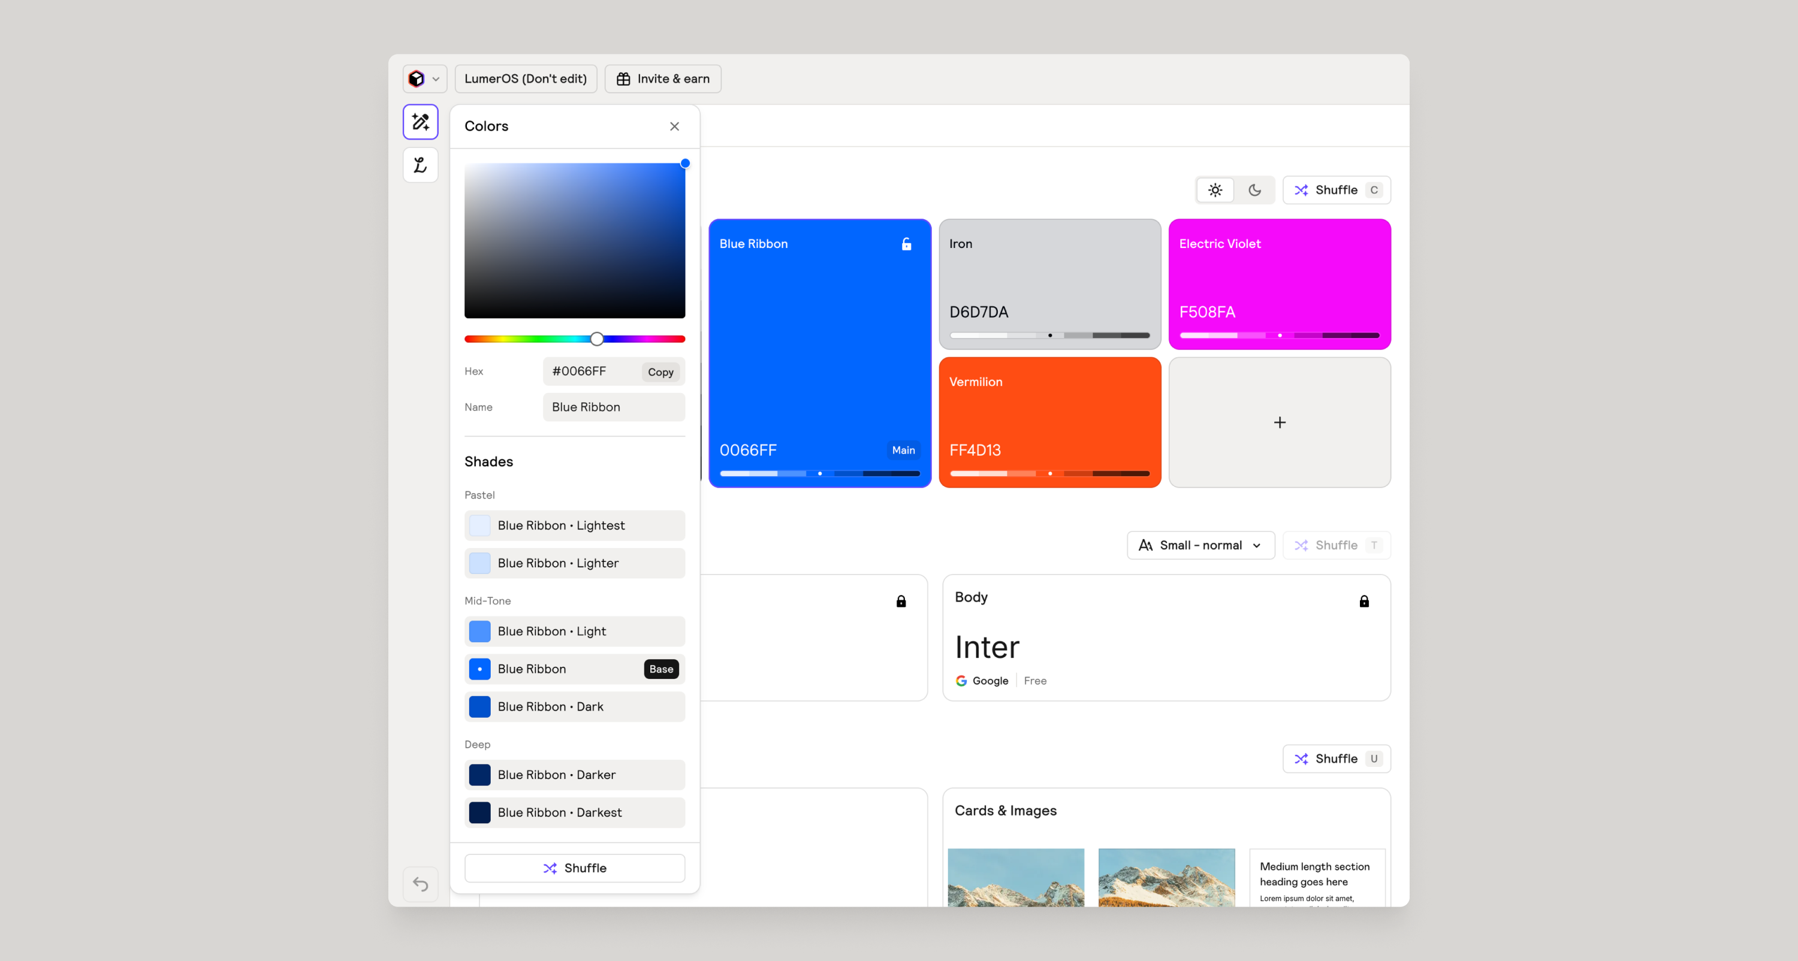The image size is (1798, 961).
Task: Open LumerOS (Don't edit) project menu
Action: [x=526, y=79]
